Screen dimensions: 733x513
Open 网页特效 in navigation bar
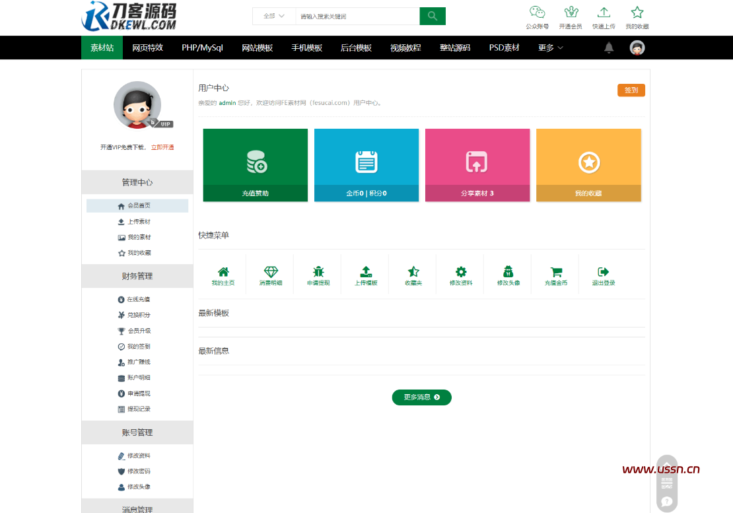point(147,48)
